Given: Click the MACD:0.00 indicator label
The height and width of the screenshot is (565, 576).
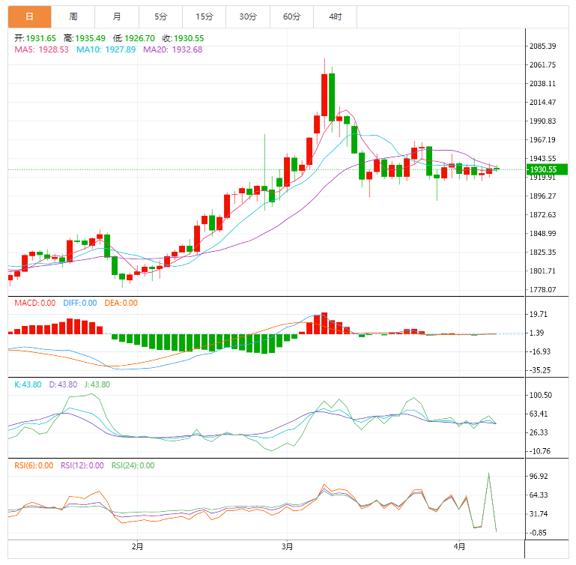Looking at the screenshot, I should point(35,303).
